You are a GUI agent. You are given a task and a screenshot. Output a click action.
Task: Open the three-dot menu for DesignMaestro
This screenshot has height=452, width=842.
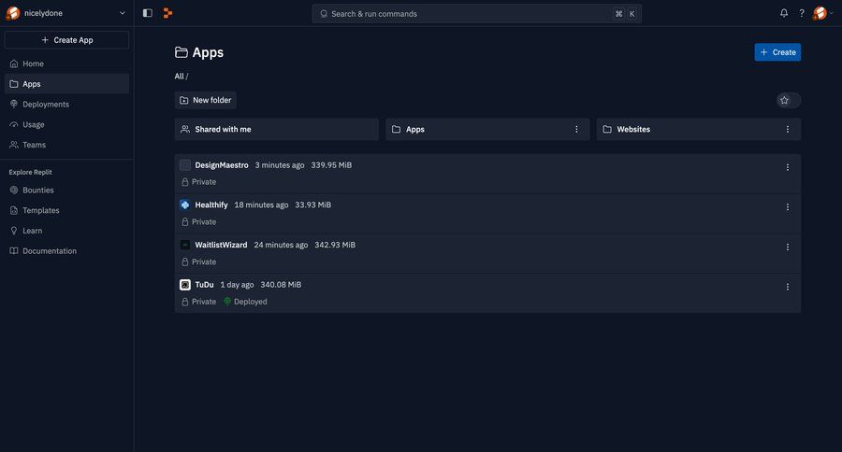point(787,167)
